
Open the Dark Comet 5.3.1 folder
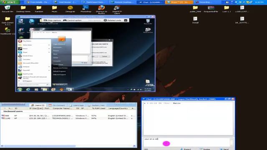coord(8,21)
